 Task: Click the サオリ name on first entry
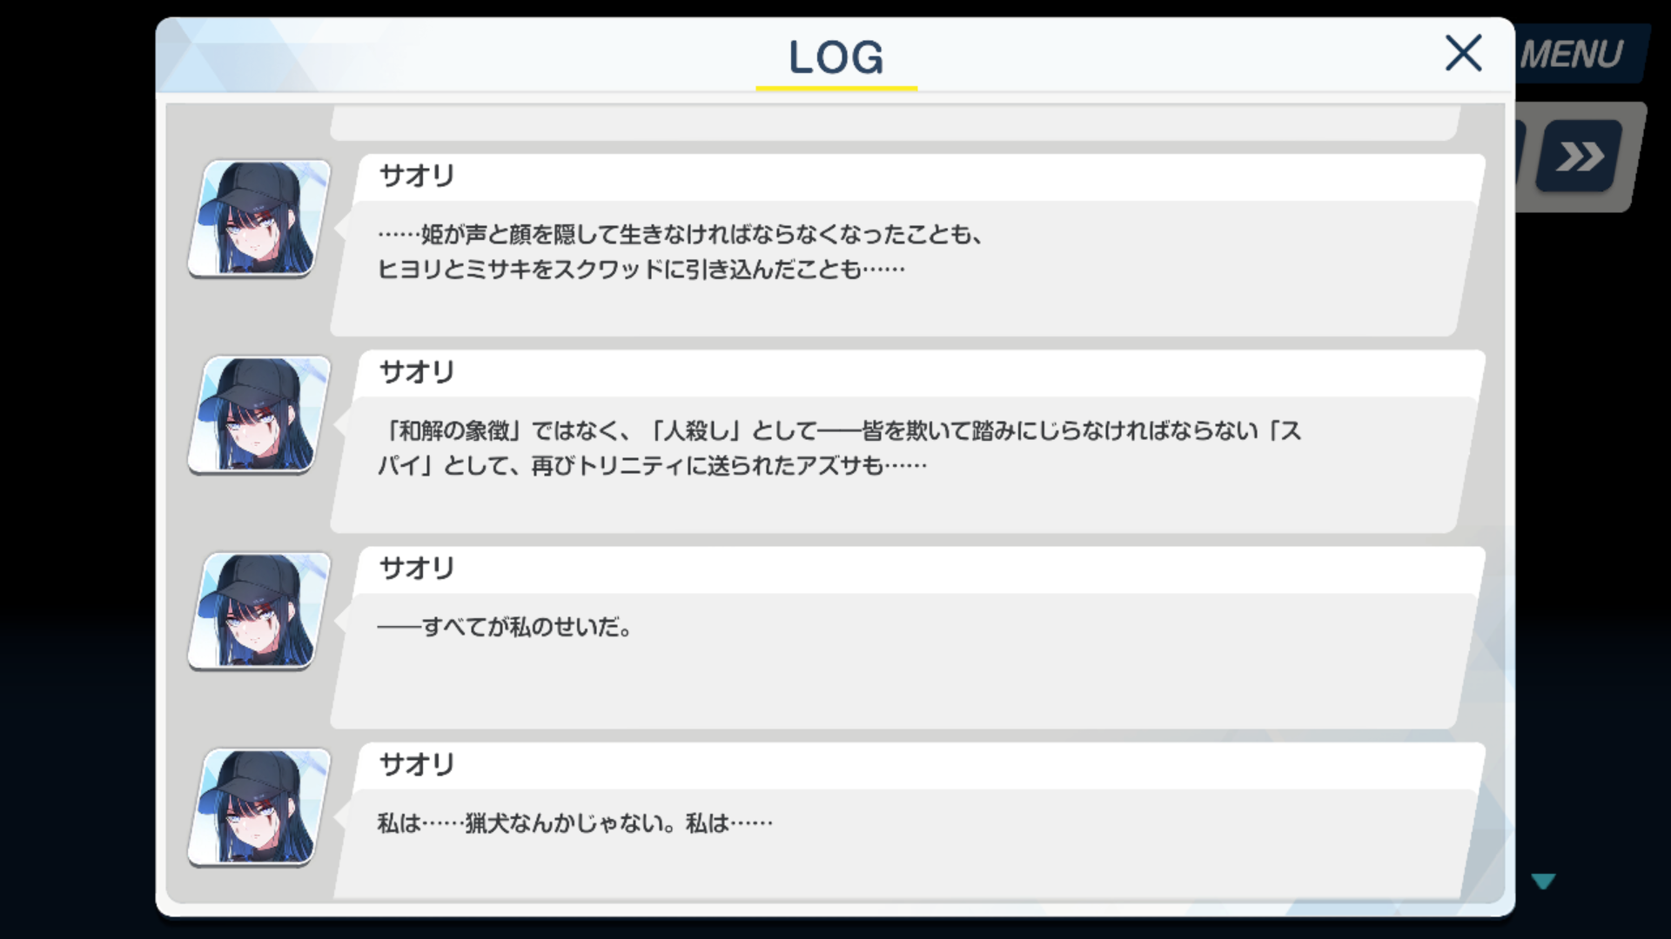click(417, 176)
